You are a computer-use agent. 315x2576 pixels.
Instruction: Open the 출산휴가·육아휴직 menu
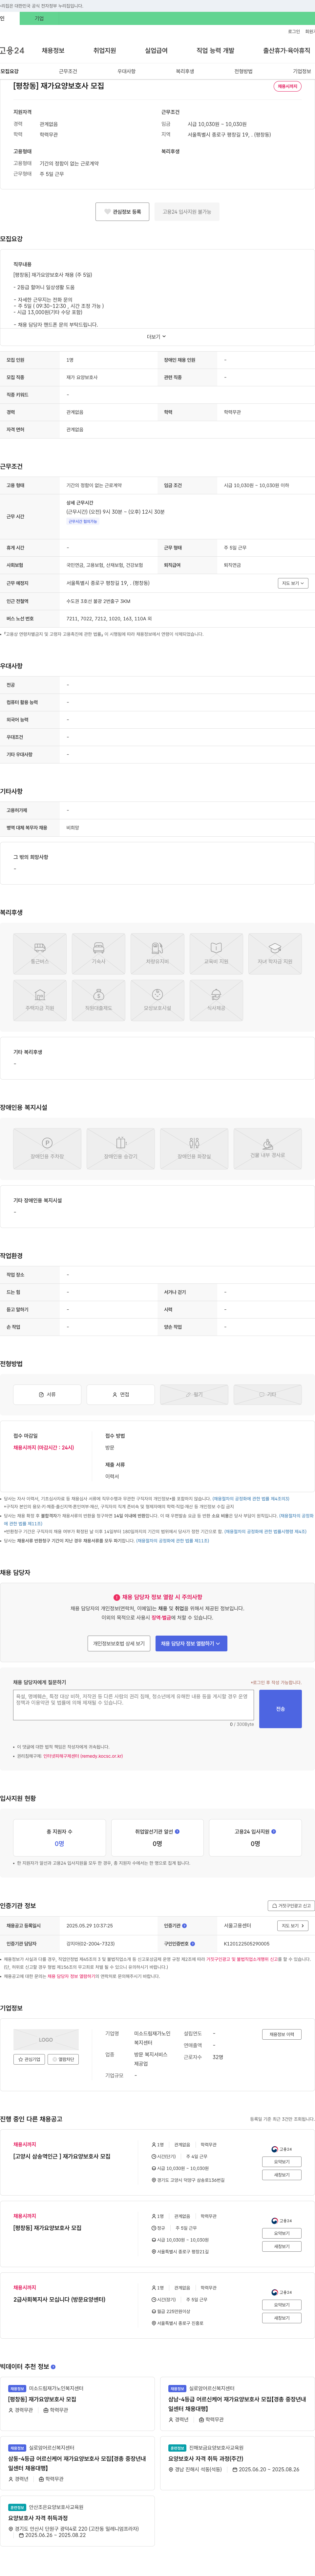click(287, 50)
